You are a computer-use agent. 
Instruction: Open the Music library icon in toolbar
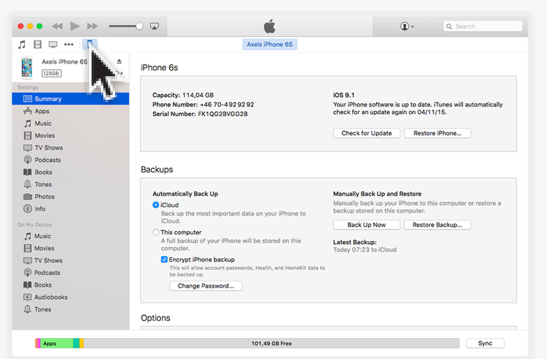[22, 44]
